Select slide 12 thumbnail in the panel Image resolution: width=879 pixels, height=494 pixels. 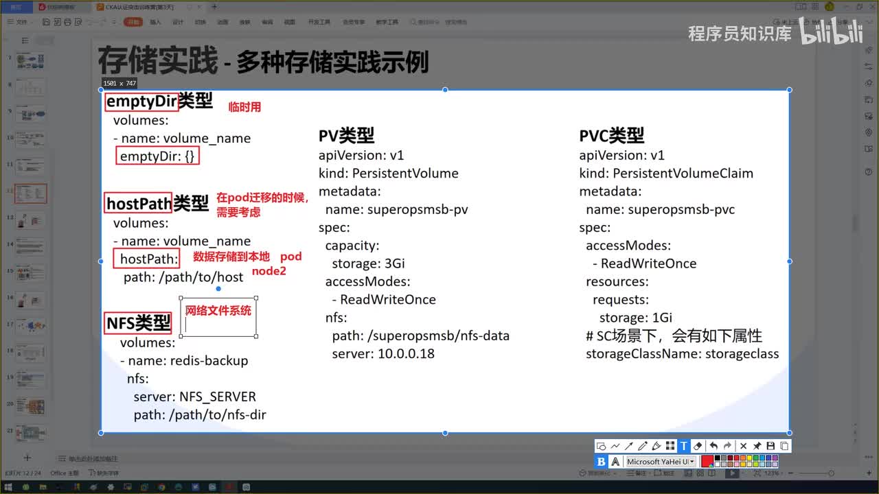point(31,194)
